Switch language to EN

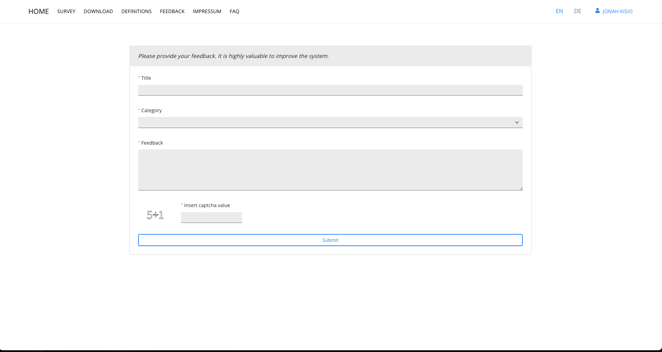[559, 11]
